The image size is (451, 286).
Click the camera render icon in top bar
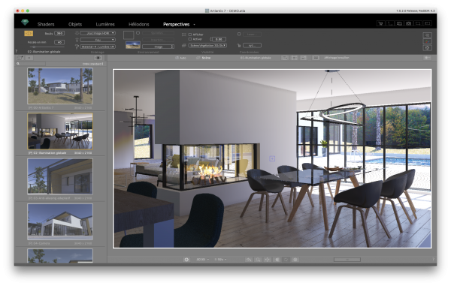point(408,23)
